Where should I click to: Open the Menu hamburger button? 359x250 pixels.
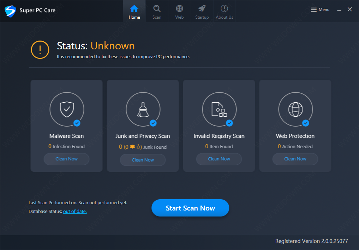320,10
